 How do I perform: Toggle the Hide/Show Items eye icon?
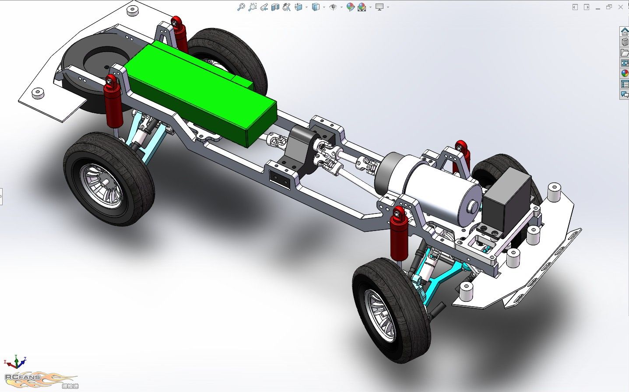(333, 7)
